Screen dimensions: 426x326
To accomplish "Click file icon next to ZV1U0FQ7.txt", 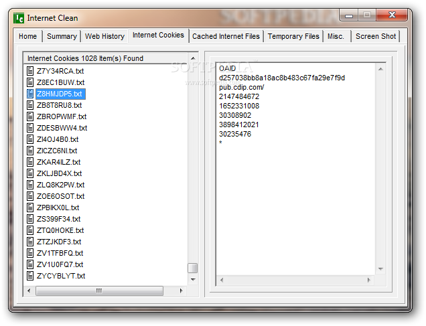I will [x=30, y=264].
